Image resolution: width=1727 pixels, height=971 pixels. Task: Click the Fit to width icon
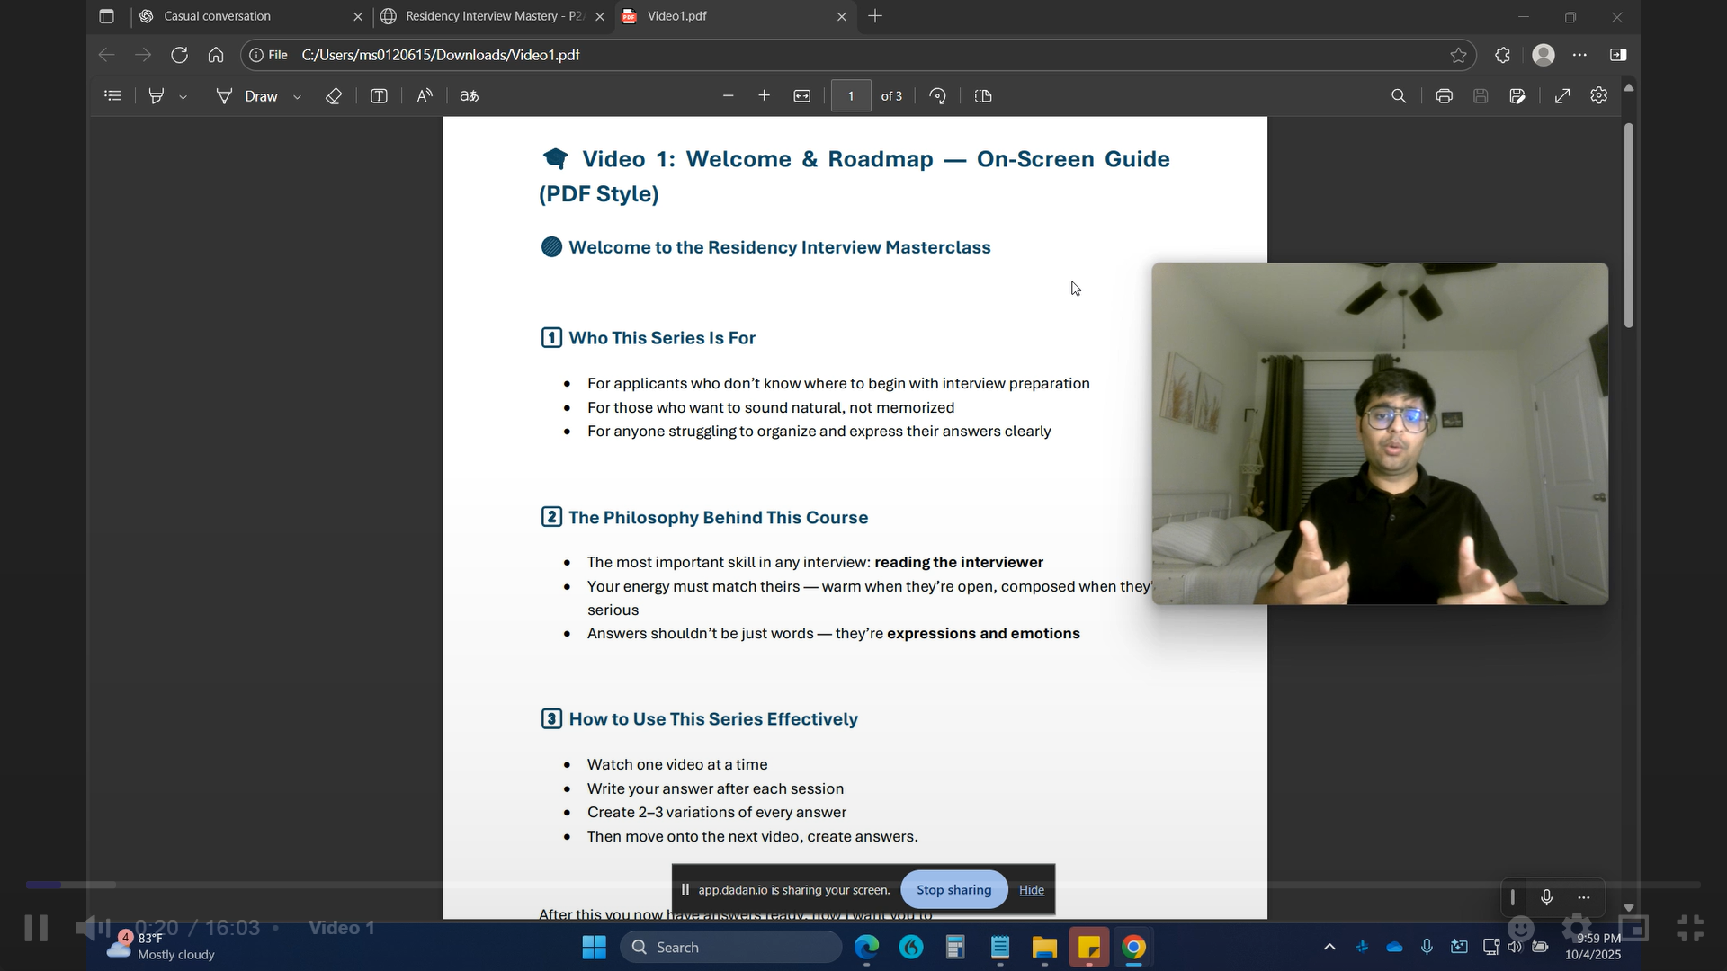[x=801, y=96]
